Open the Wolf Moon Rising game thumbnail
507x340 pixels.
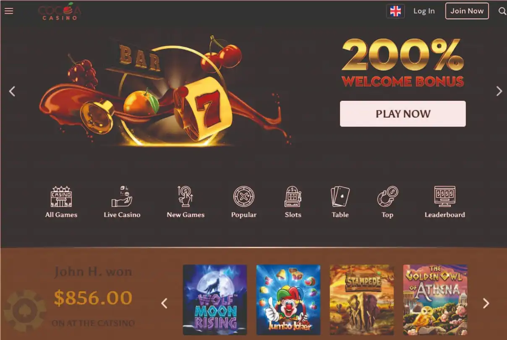pyautogui.click(x=215, y=300)
